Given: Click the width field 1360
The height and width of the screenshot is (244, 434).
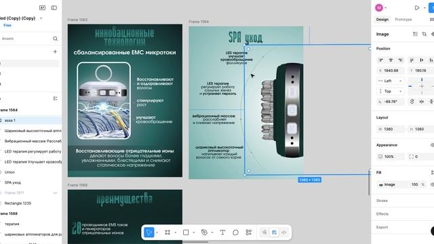Looking at the screenshot, I should click(391, 129).
